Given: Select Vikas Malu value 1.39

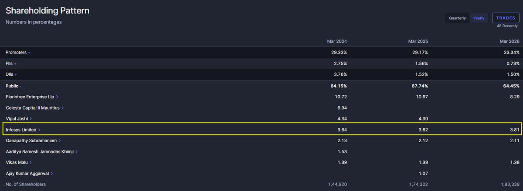Looking at the screenshot, I should pyautogui.click(x=342, y=162).
